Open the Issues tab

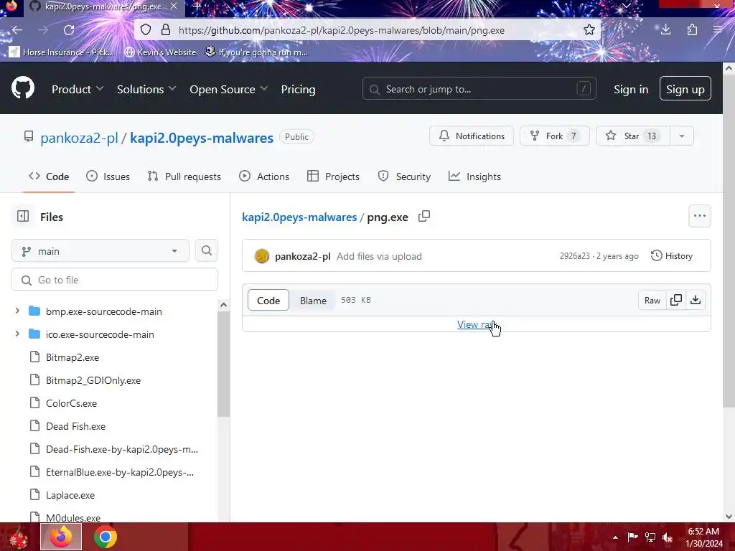click(x=108, y=176)
